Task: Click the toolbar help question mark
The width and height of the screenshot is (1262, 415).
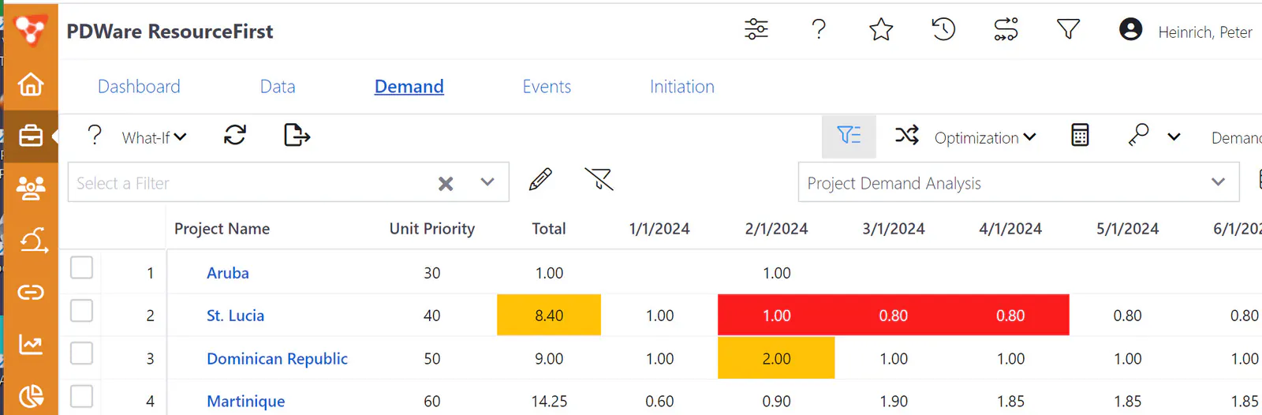Action: click(x=95, y=135)
